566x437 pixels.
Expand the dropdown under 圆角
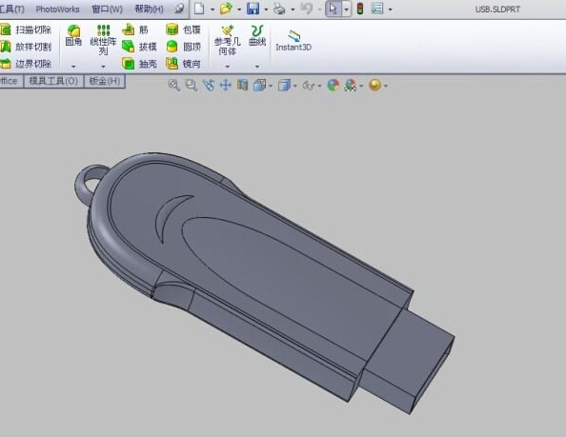tap(73, 67)
